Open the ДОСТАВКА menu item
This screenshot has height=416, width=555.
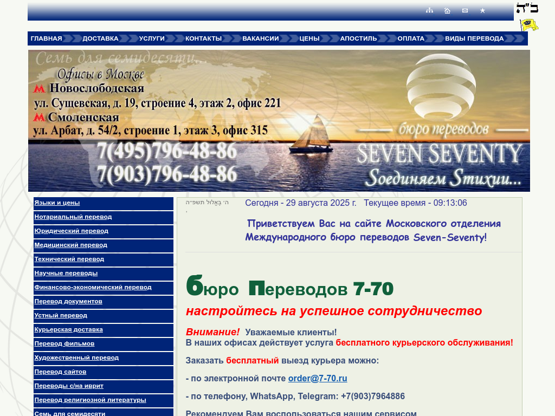[x=100, y=38]
